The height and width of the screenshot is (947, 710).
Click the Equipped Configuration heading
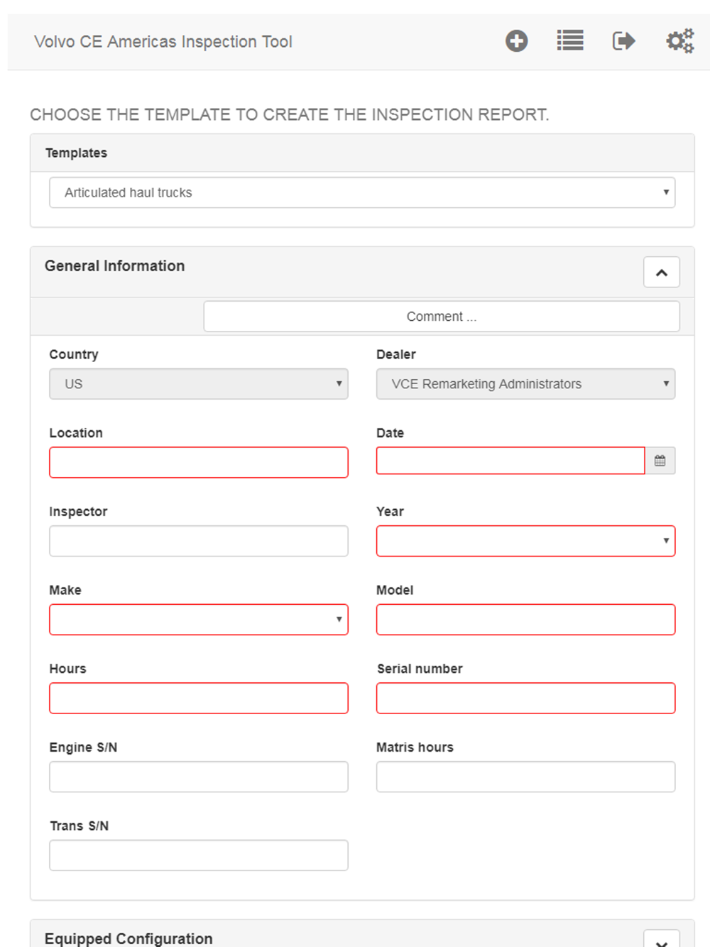point(129,938)
